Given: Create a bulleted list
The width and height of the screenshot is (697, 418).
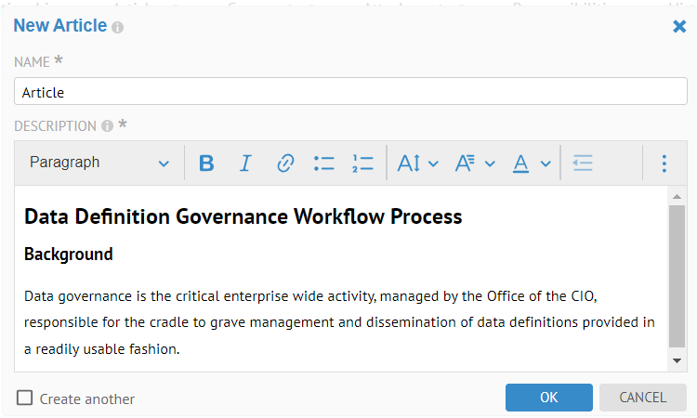Looking at the screenshot, I should click(323, 163).
